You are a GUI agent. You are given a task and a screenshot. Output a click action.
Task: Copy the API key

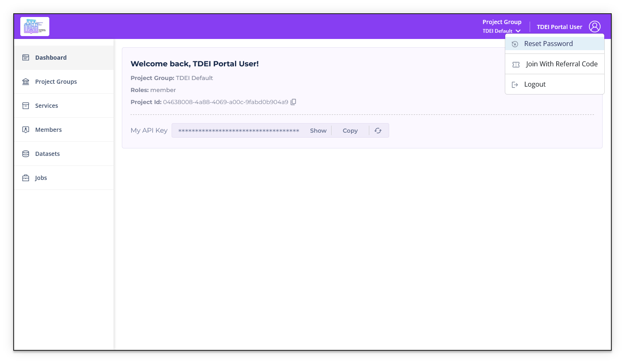tap(350, 130)
